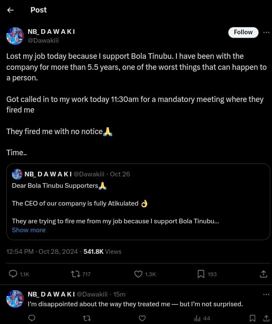
Task: Open the @Dawakiii handle link in header
Action: point(42,40)
